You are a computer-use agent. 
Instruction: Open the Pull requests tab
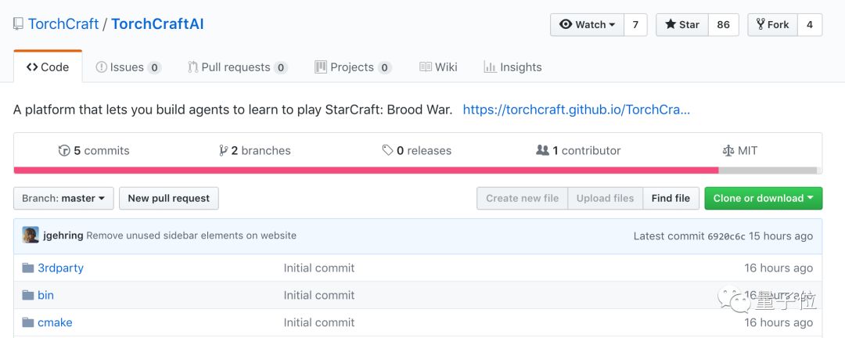237,67
